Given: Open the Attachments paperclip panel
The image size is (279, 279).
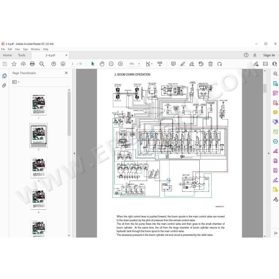Looking at the screenshot, I should pyautogui.click(x=4, y=85).
